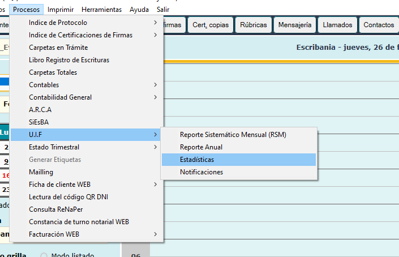Expand the Contabilidad General submenu
This screenshot has width=399, height=257.
click(60, 97)
